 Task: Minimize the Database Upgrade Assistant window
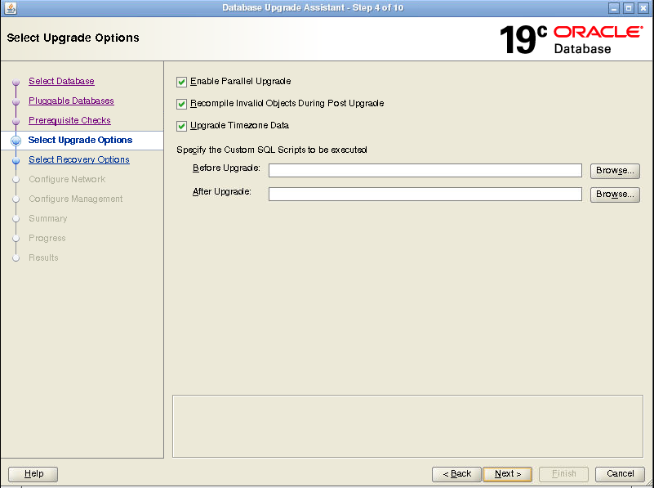coord(615,8)
